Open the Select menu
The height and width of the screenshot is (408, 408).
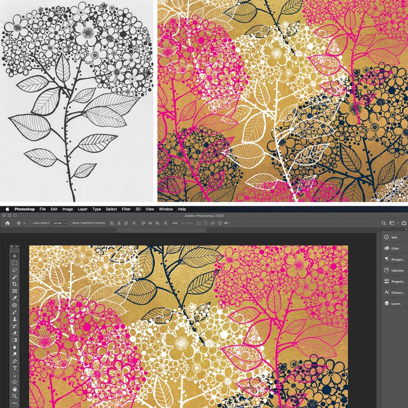(111, 209)
